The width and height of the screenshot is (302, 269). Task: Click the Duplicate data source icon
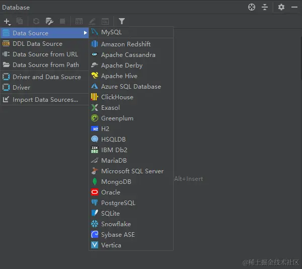[x=20, y=21]
